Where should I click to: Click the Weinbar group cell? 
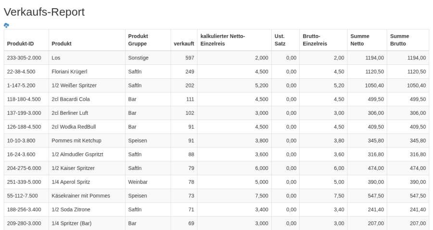pos(148,182)
